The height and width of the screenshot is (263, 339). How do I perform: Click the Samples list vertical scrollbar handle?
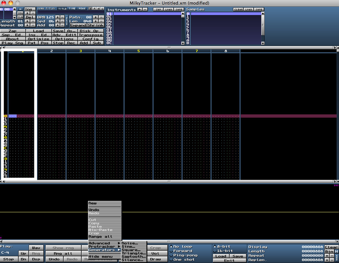pos(263,25)
